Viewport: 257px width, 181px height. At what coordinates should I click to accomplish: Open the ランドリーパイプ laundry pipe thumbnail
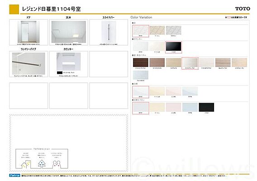pyautogui.click(x=29, y=63)
